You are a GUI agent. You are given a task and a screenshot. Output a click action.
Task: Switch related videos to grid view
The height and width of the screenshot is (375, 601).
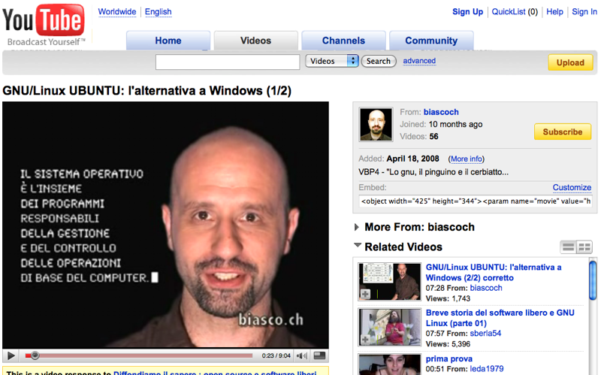click(x=584, y=247)
